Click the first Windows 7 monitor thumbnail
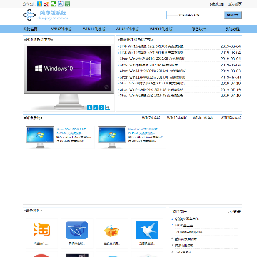 (40, 137)
